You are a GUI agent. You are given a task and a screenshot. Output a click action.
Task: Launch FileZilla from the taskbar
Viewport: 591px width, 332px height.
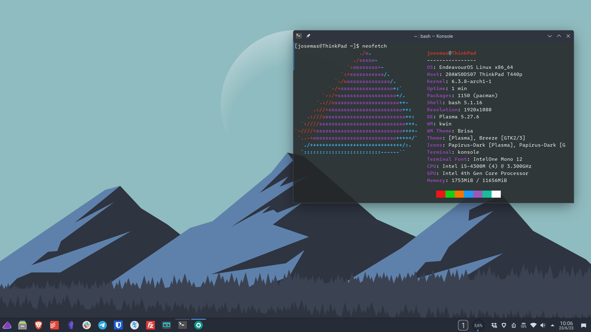tap(151, 325)
